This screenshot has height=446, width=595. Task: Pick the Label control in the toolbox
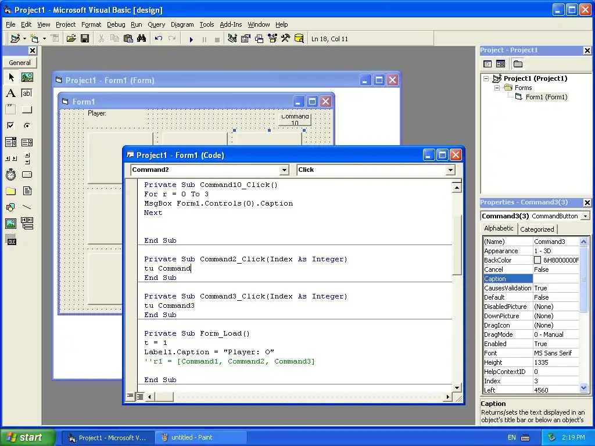click(x=11, y=93)
